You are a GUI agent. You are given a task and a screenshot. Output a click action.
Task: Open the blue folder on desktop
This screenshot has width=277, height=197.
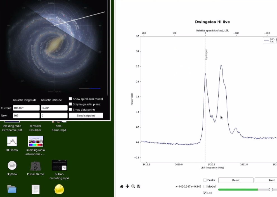point(12,189)
